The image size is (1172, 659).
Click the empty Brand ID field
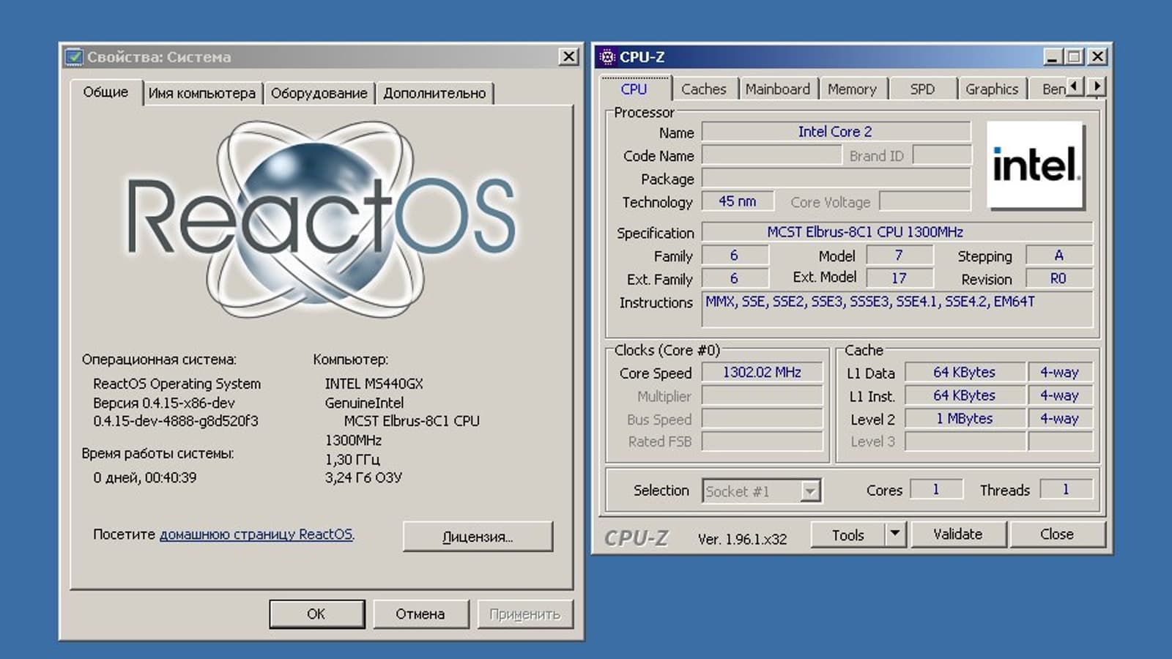click(x=942, y=155)
